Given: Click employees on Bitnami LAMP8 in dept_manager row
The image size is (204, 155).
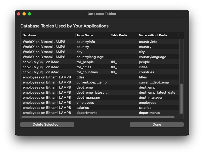Looking at the screenshot, I should [47, 97].
